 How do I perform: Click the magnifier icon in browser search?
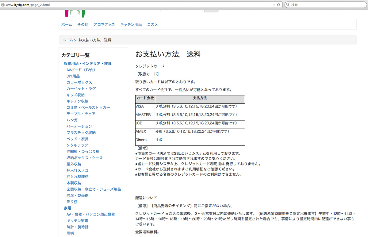tap(288, 5)
